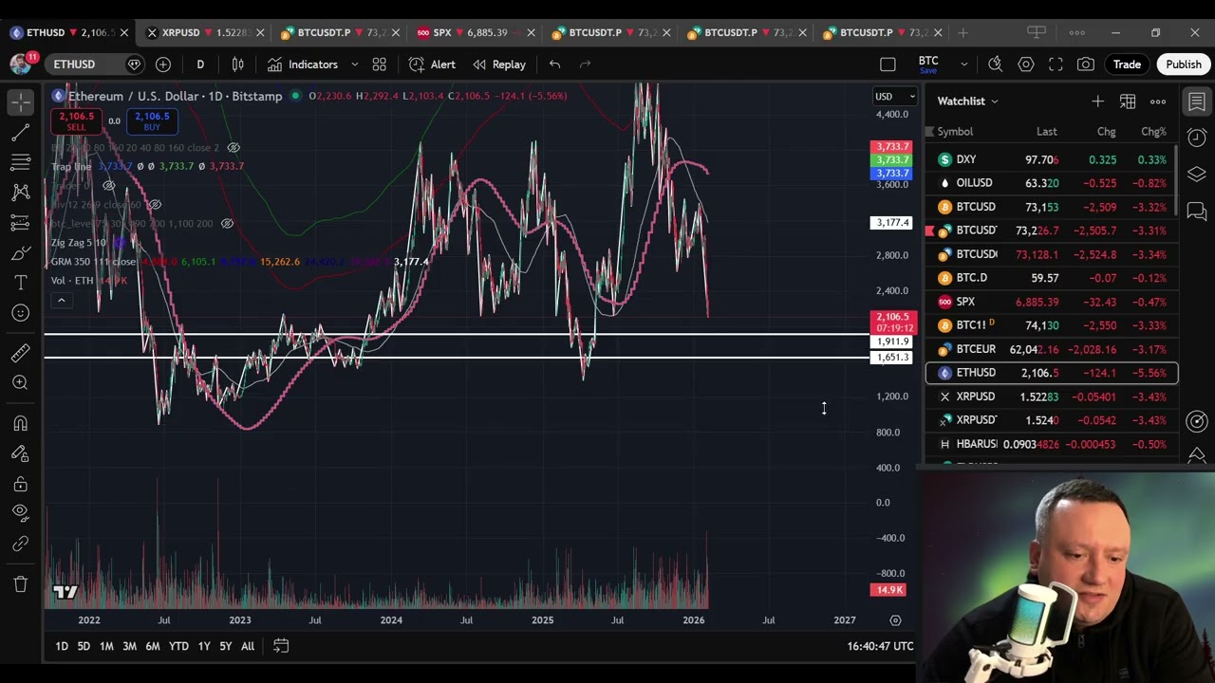Expand the Watchlist name dropdown
This screenshot has width=1215, height=683.
968,101
